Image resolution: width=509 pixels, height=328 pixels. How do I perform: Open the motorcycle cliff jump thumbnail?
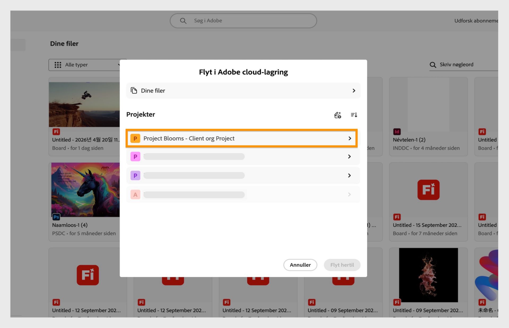pyautogui.click(x=84, y=104)
